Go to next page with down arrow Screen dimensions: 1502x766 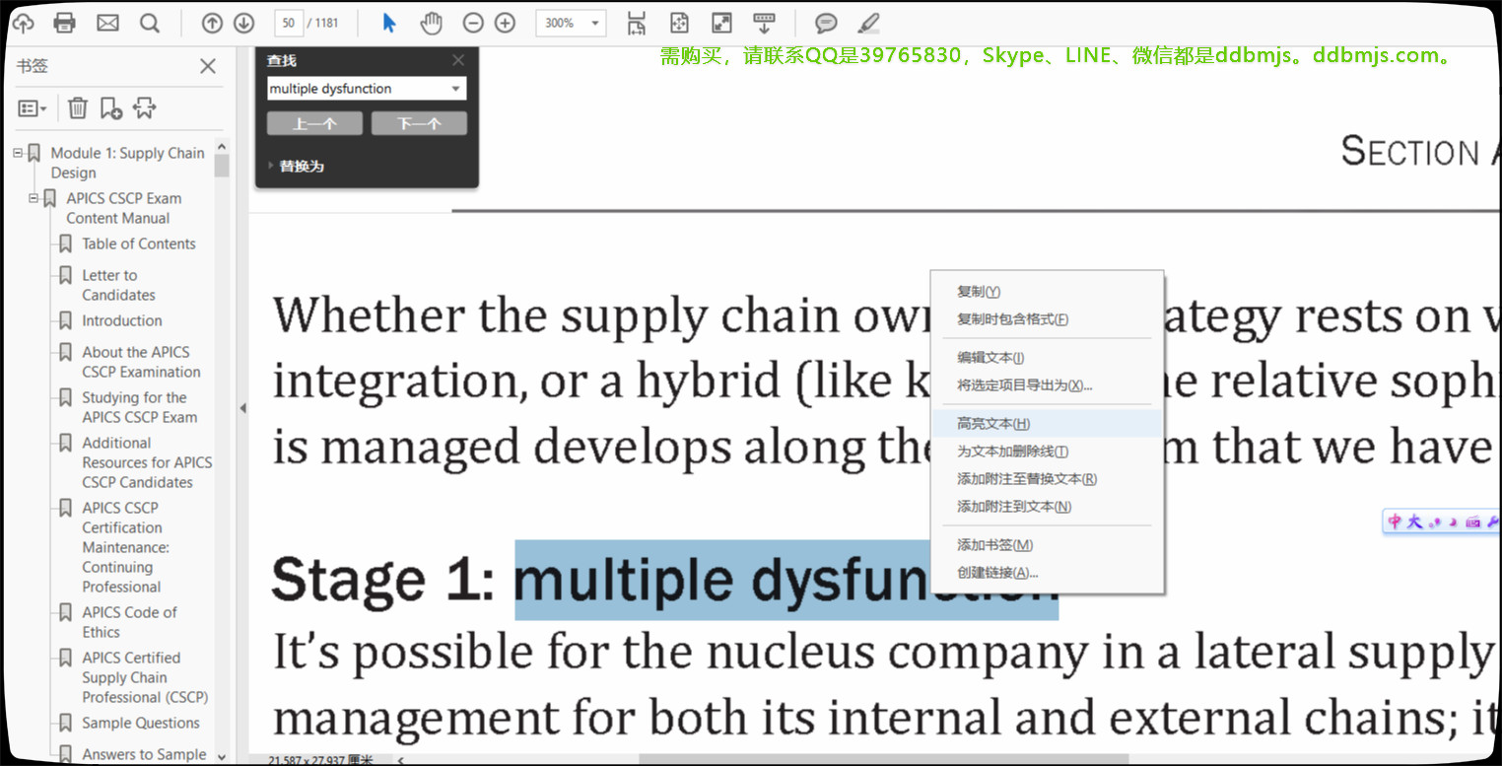point(243,23)
